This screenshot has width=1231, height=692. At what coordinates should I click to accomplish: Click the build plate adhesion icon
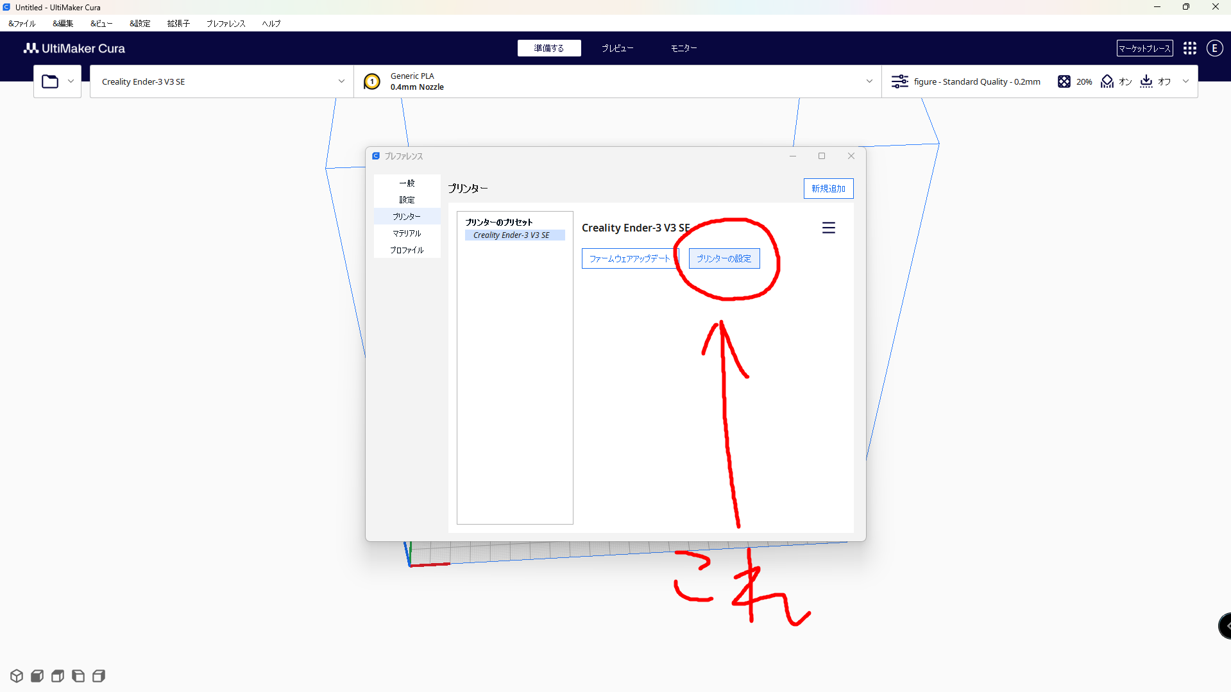coord(1146,81)
